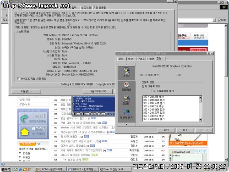The height and width of the screenshot is (172, 229).
Task: Click the graphics mode list scroll-down arrow
Action: [x=201, y=120]
